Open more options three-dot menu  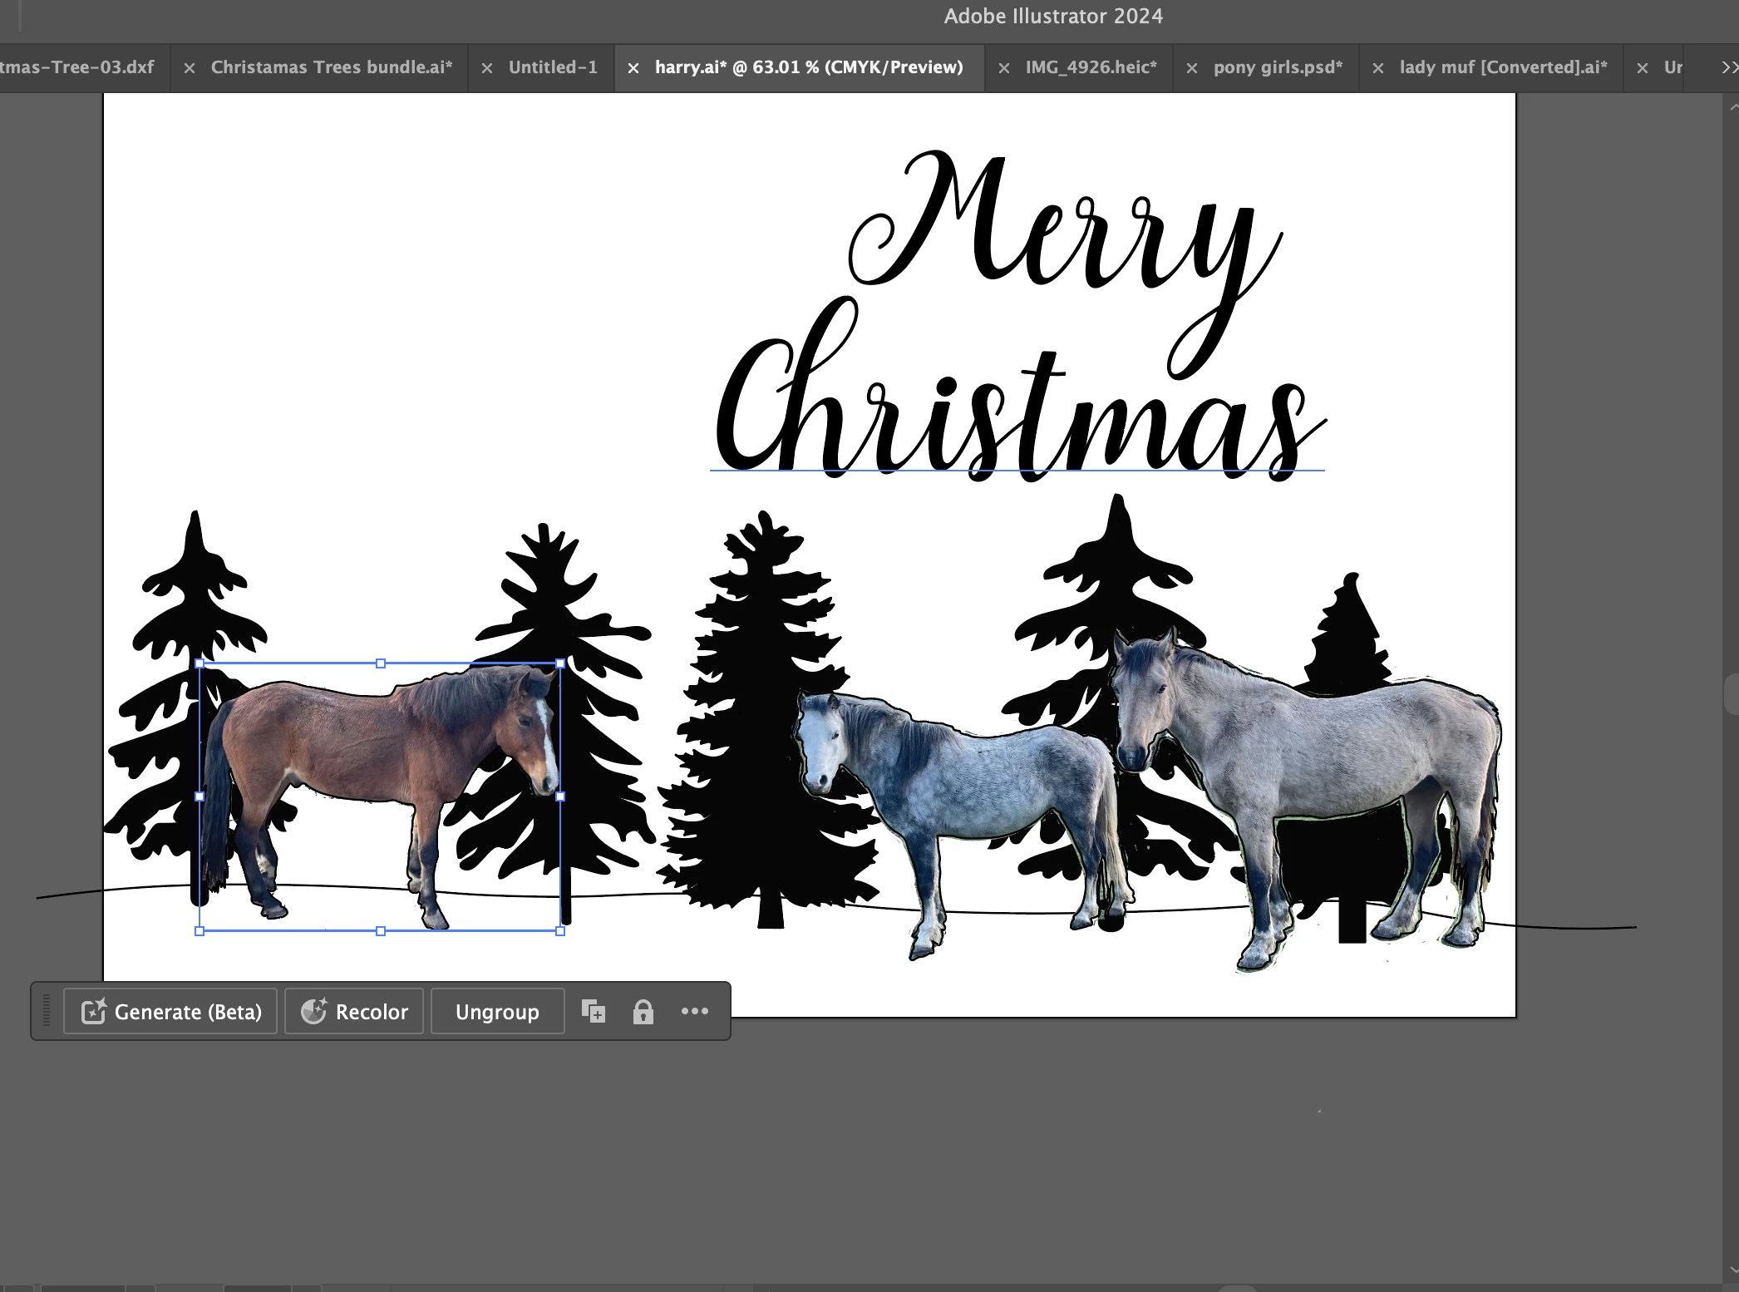(x=695, y=1012)
